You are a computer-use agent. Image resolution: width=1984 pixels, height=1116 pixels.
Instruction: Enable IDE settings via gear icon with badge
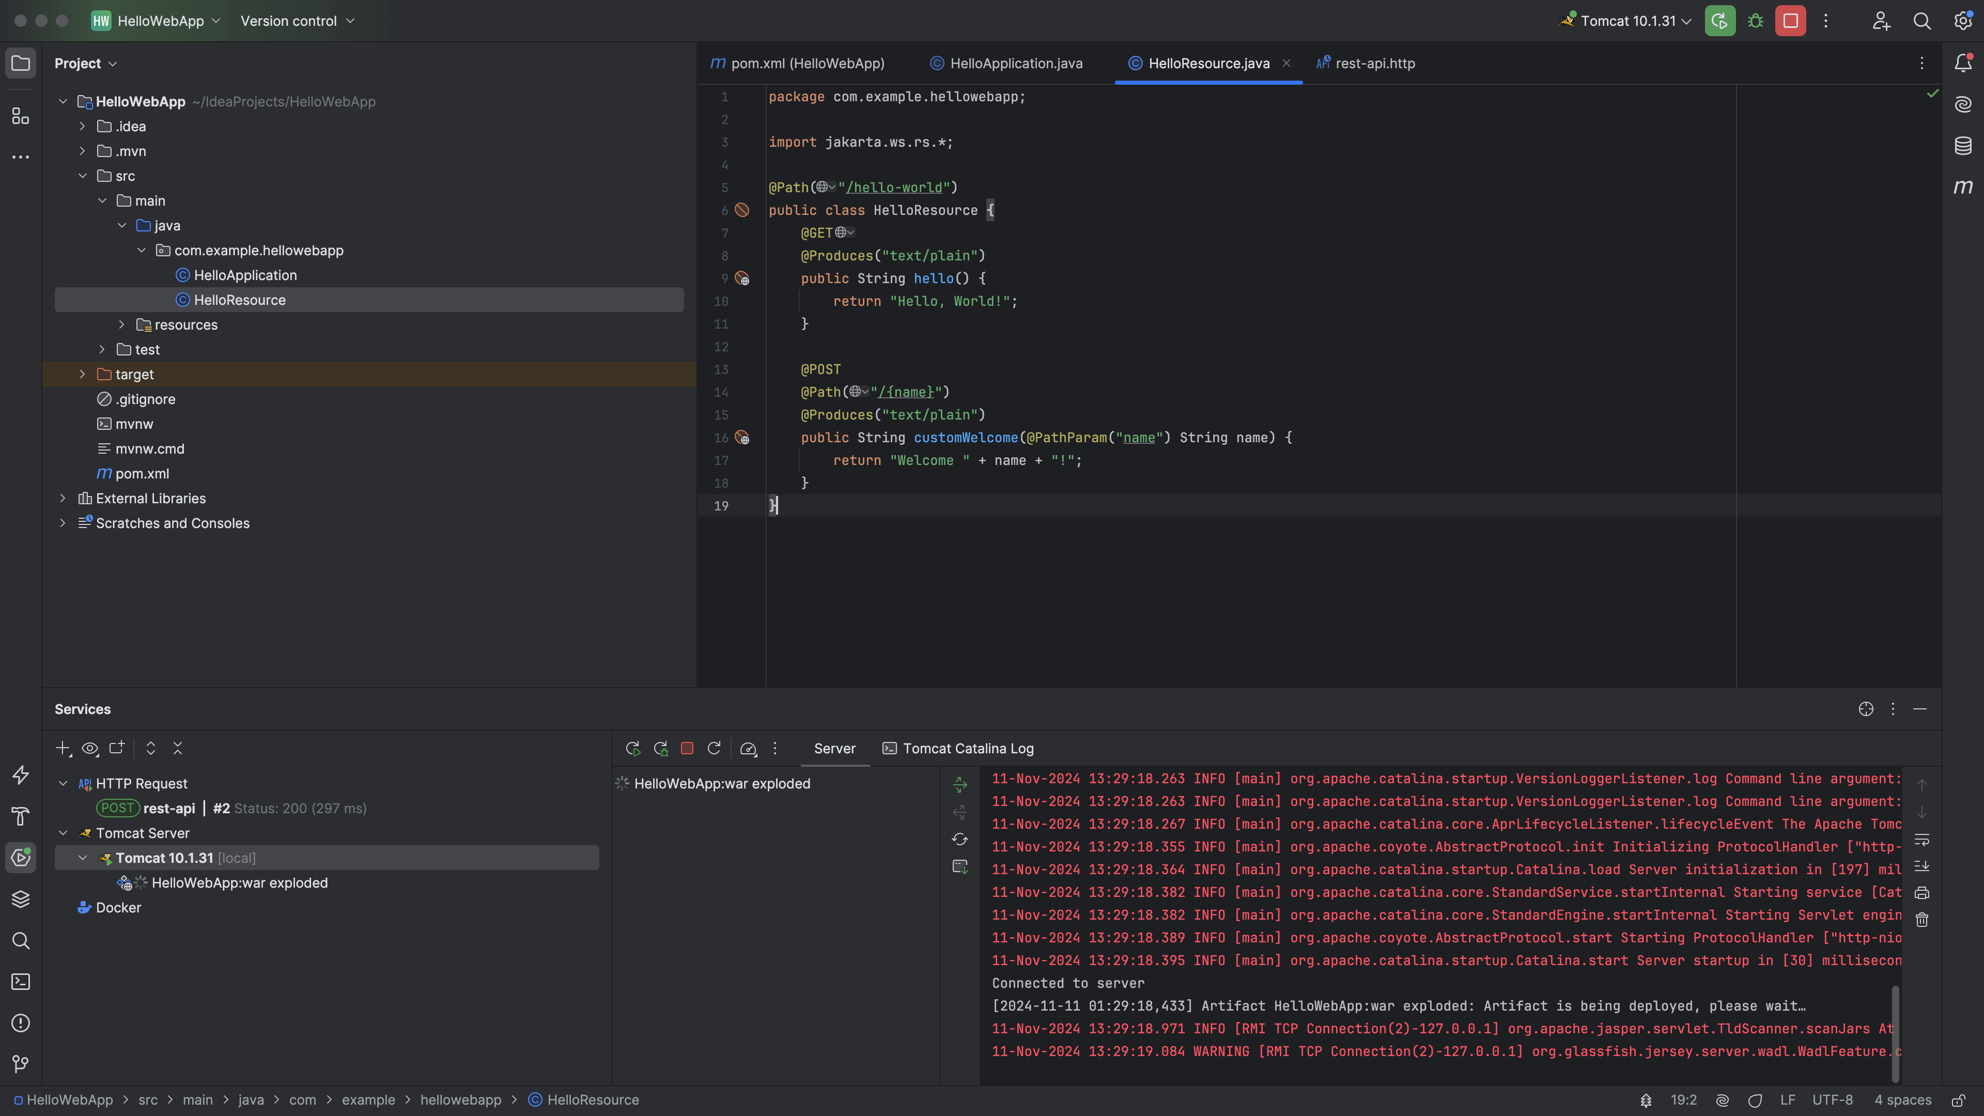1963,21
